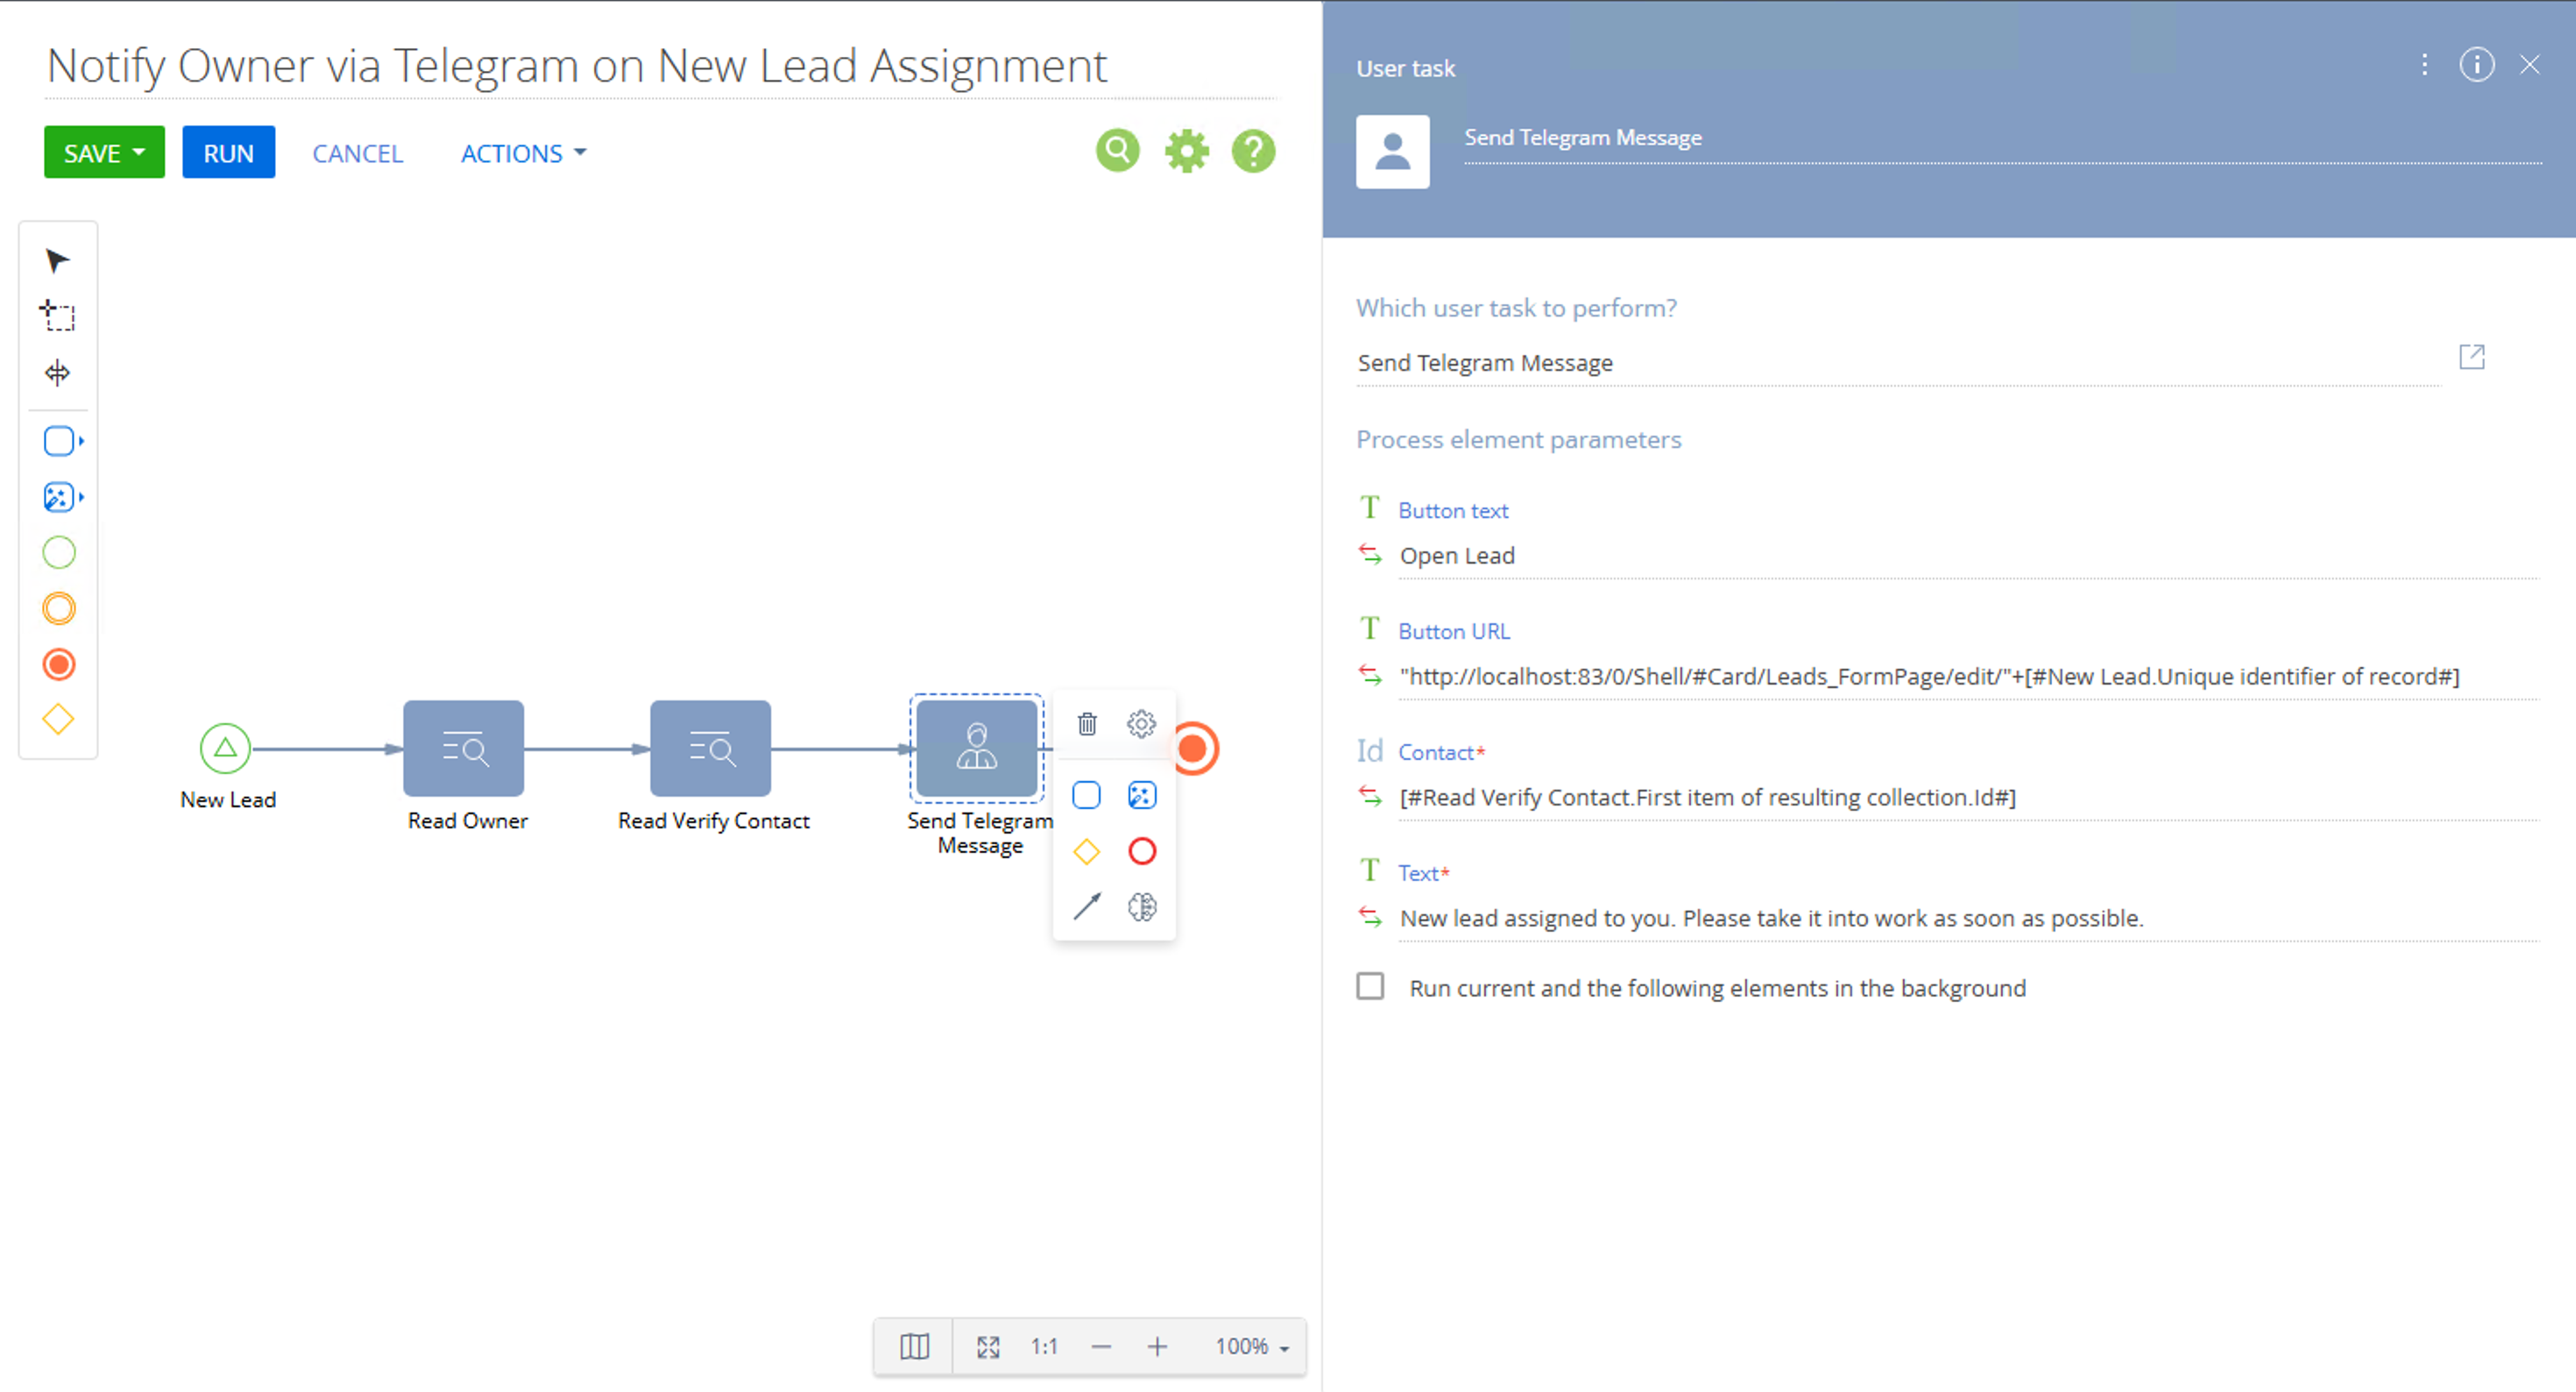This screenshot has width=2576, height=1392.
Task: Expand the SAVE button dropdown arrow
Action: [139, 153]
